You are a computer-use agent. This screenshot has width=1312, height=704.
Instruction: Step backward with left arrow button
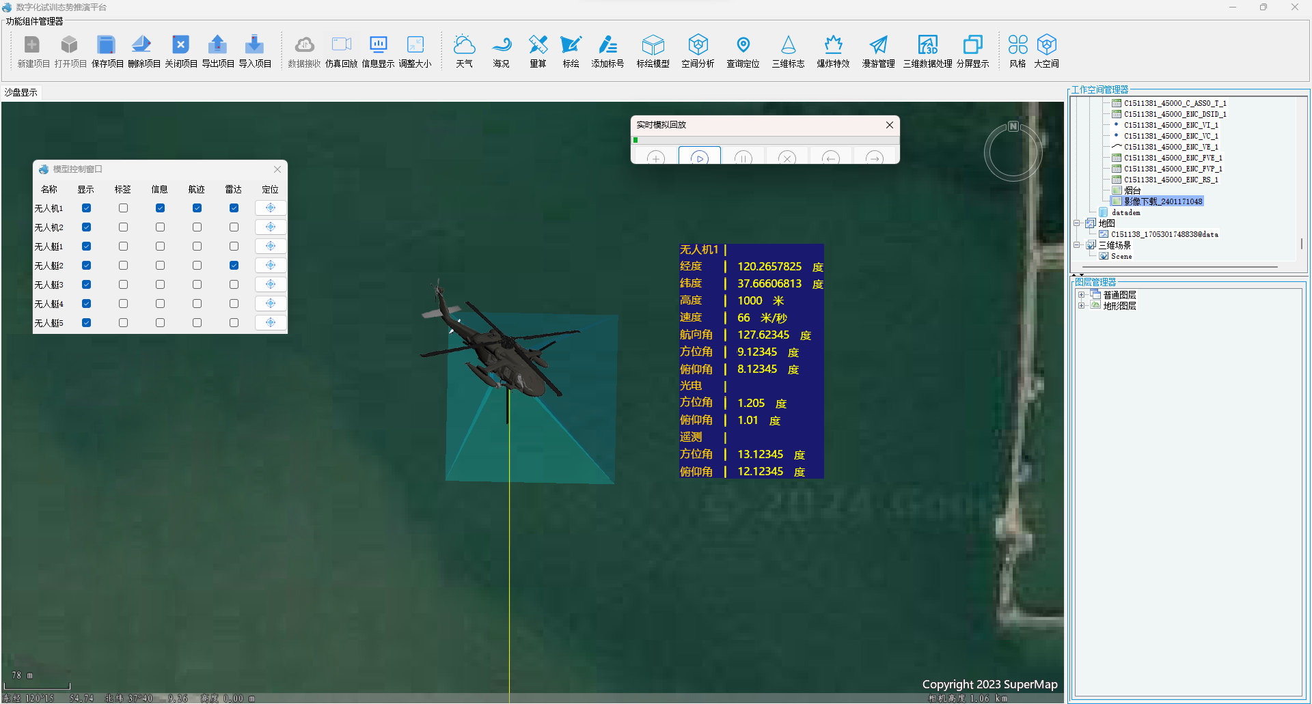point(830,156)
